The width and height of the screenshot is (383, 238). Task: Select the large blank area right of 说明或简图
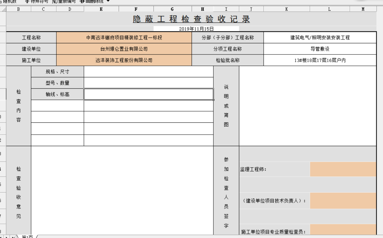(308, 106)
